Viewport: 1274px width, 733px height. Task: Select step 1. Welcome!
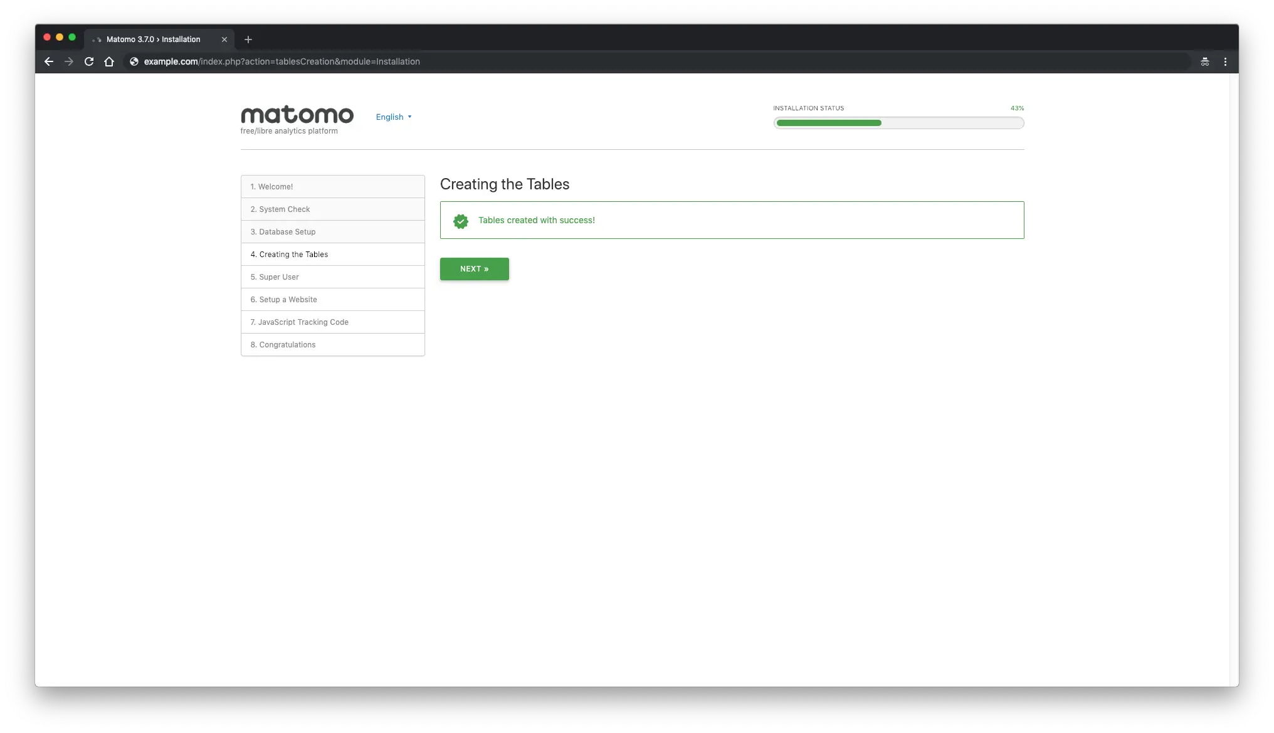333,187
